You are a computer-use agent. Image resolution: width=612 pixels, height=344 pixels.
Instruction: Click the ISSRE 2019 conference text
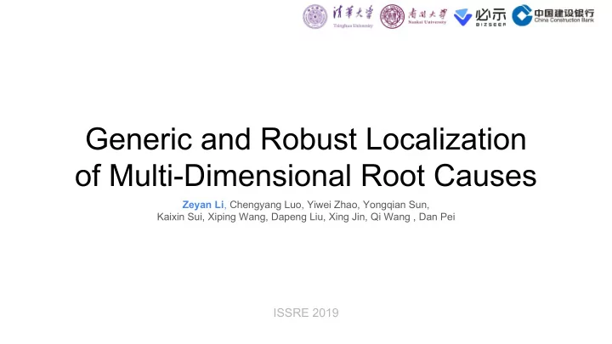click(x=306, y=313)
